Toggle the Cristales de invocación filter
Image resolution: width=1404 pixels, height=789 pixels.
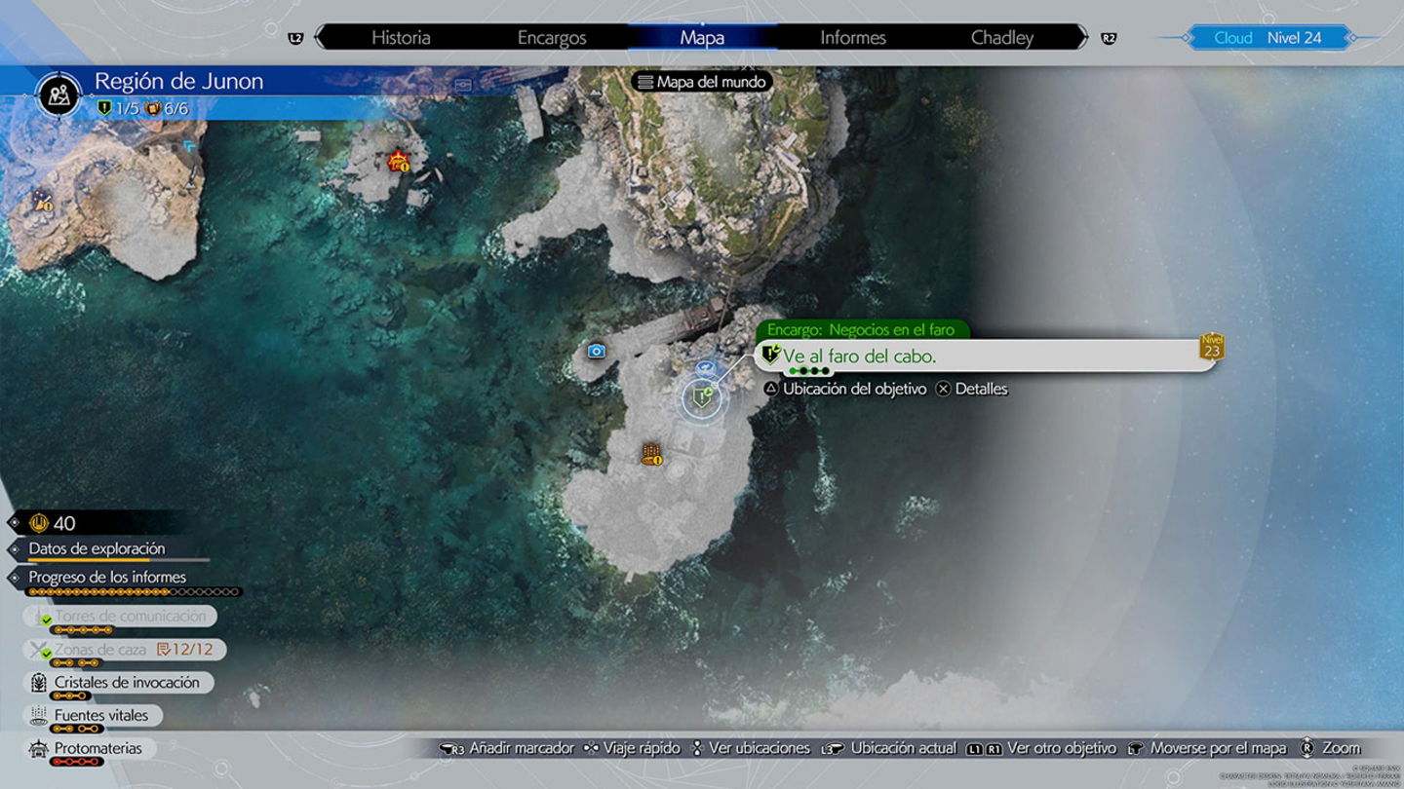click(119, 683)
